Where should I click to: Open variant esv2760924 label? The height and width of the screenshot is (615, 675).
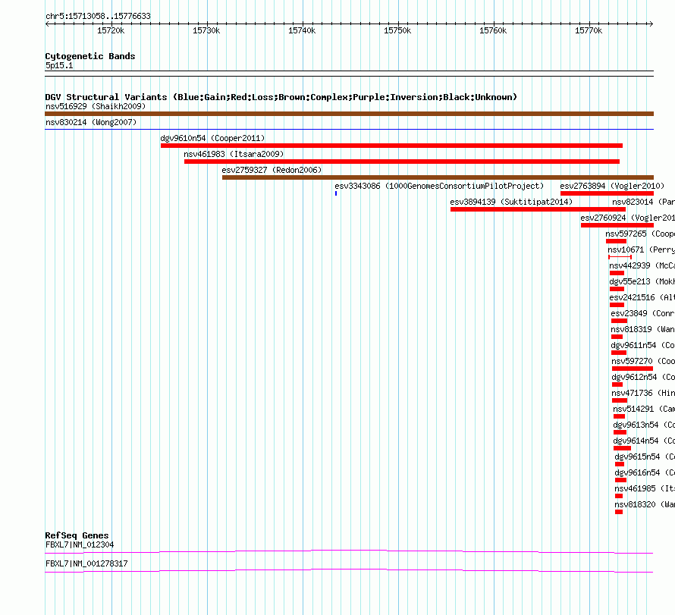click(627, 218)
